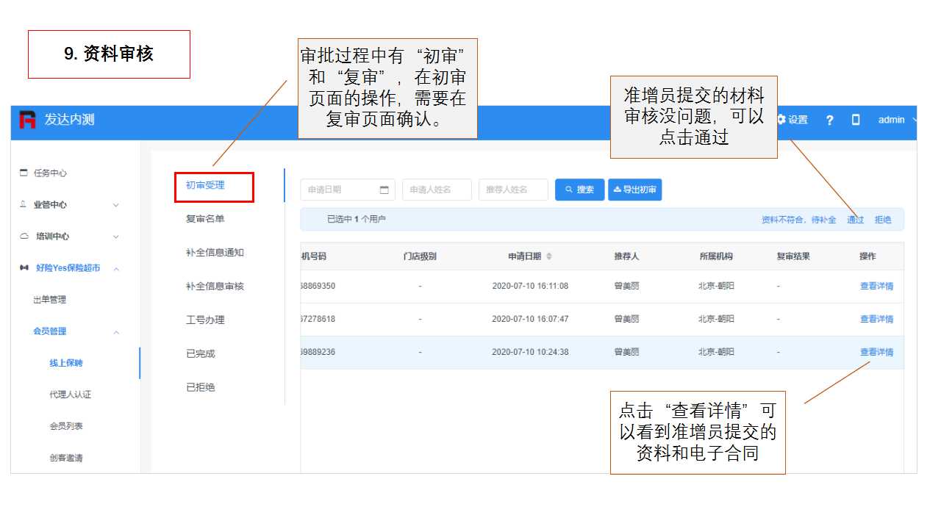941x529 pixels.
Task: Click the 导出初审 export button
Action: click(634, 190)
